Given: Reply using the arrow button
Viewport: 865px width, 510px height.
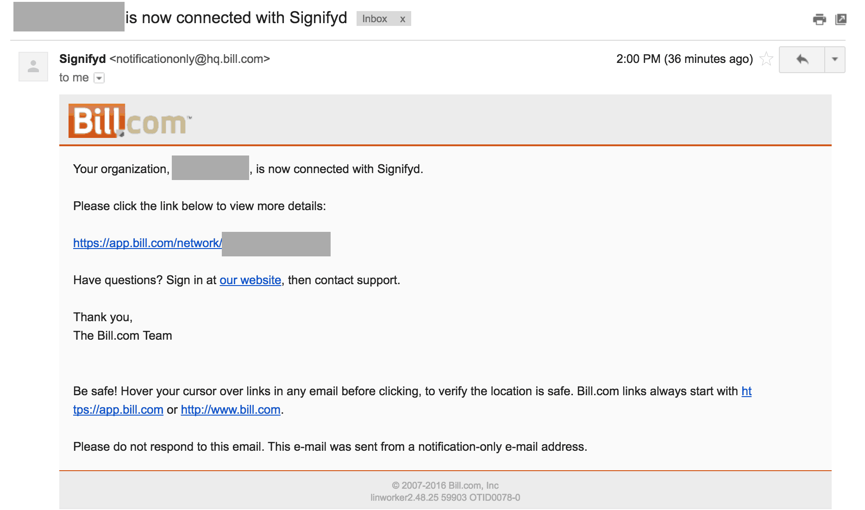Looking at the screenshot, I should (x=802, y=59).
